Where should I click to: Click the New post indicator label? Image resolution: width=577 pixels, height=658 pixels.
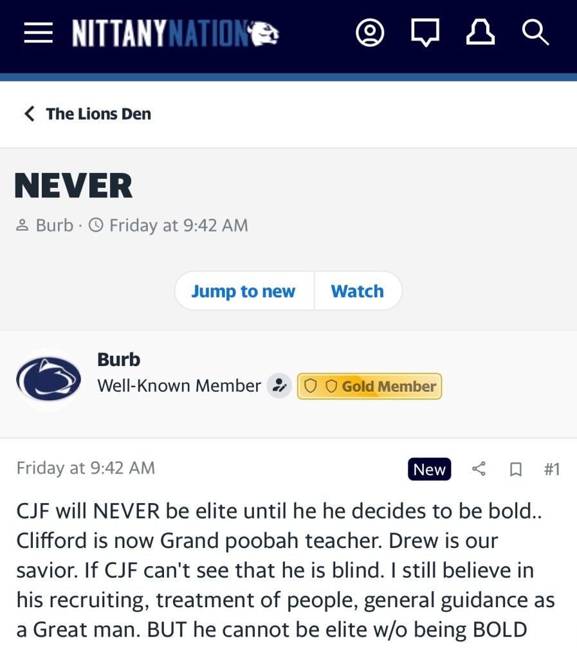[429, 469]
